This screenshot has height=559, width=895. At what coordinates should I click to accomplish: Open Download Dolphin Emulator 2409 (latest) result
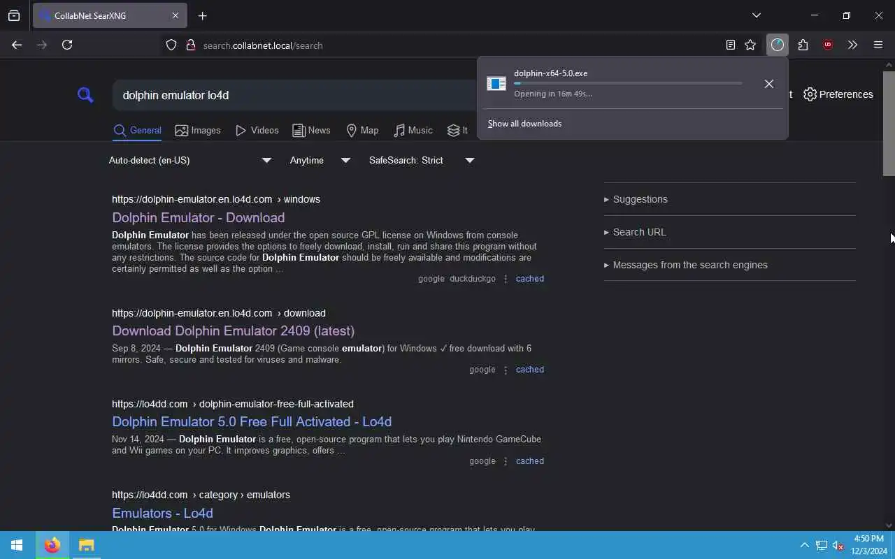pyautogui.click(x=233, y=331)
